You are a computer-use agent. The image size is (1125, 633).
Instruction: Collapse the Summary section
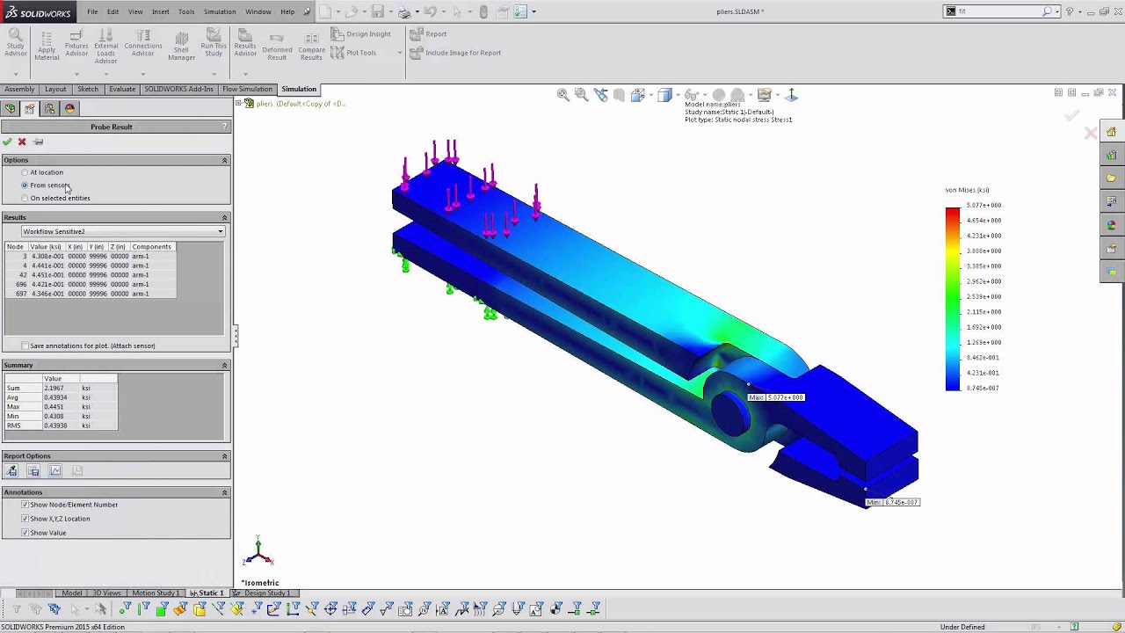coord(224,365)
